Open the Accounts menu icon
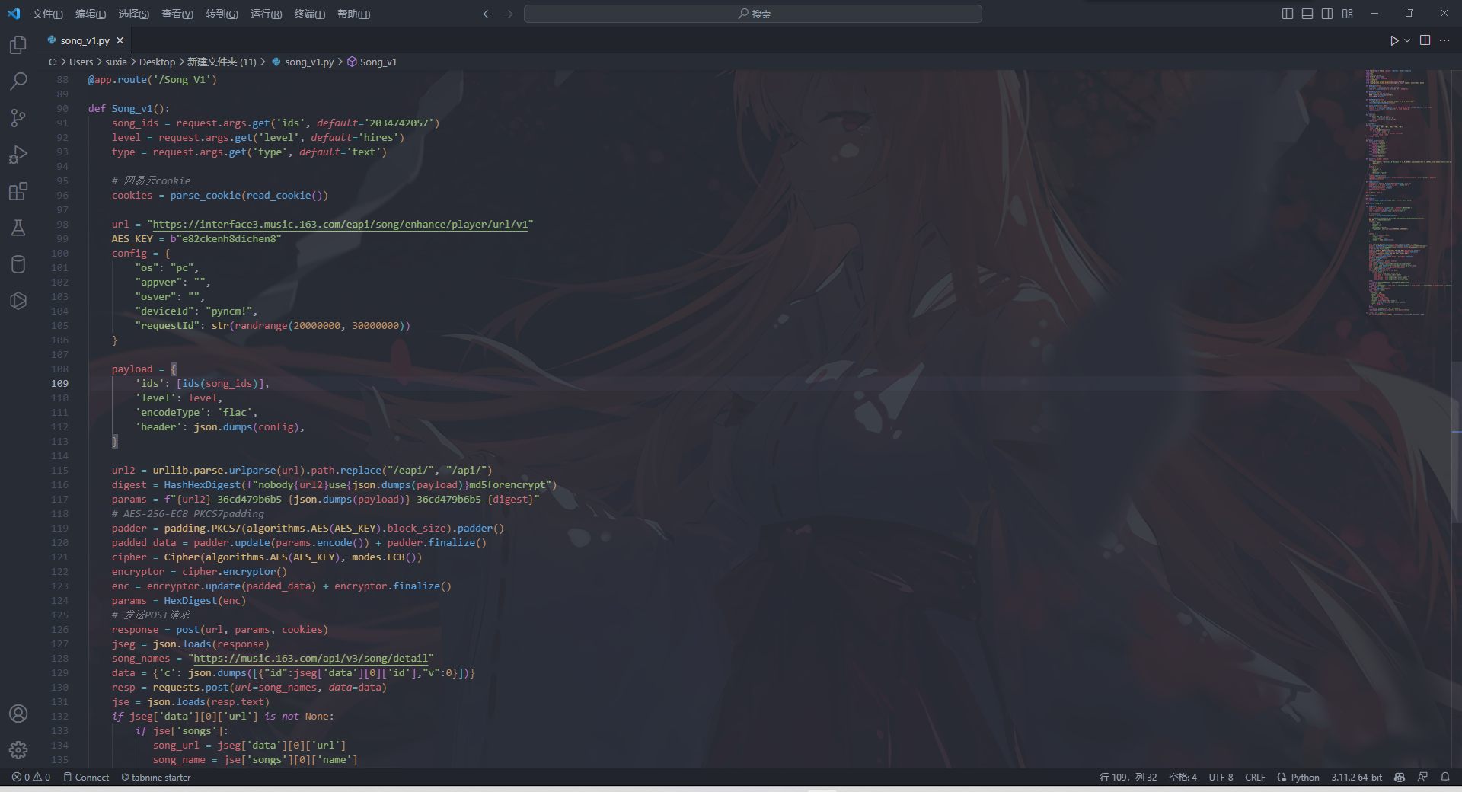This screenshot has width=1462, height=792. pos(18,714)
